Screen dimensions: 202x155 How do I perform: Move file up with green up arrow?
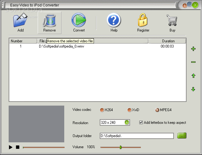click(193, 76)
